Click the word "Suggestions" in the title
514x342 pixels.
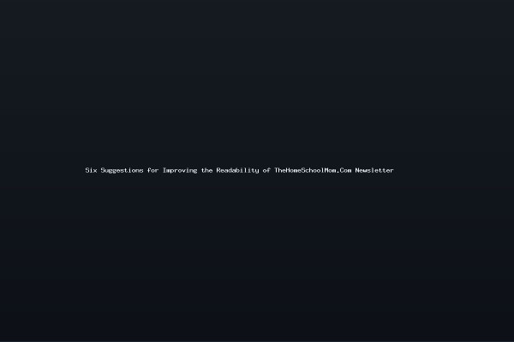pos(122,170)
